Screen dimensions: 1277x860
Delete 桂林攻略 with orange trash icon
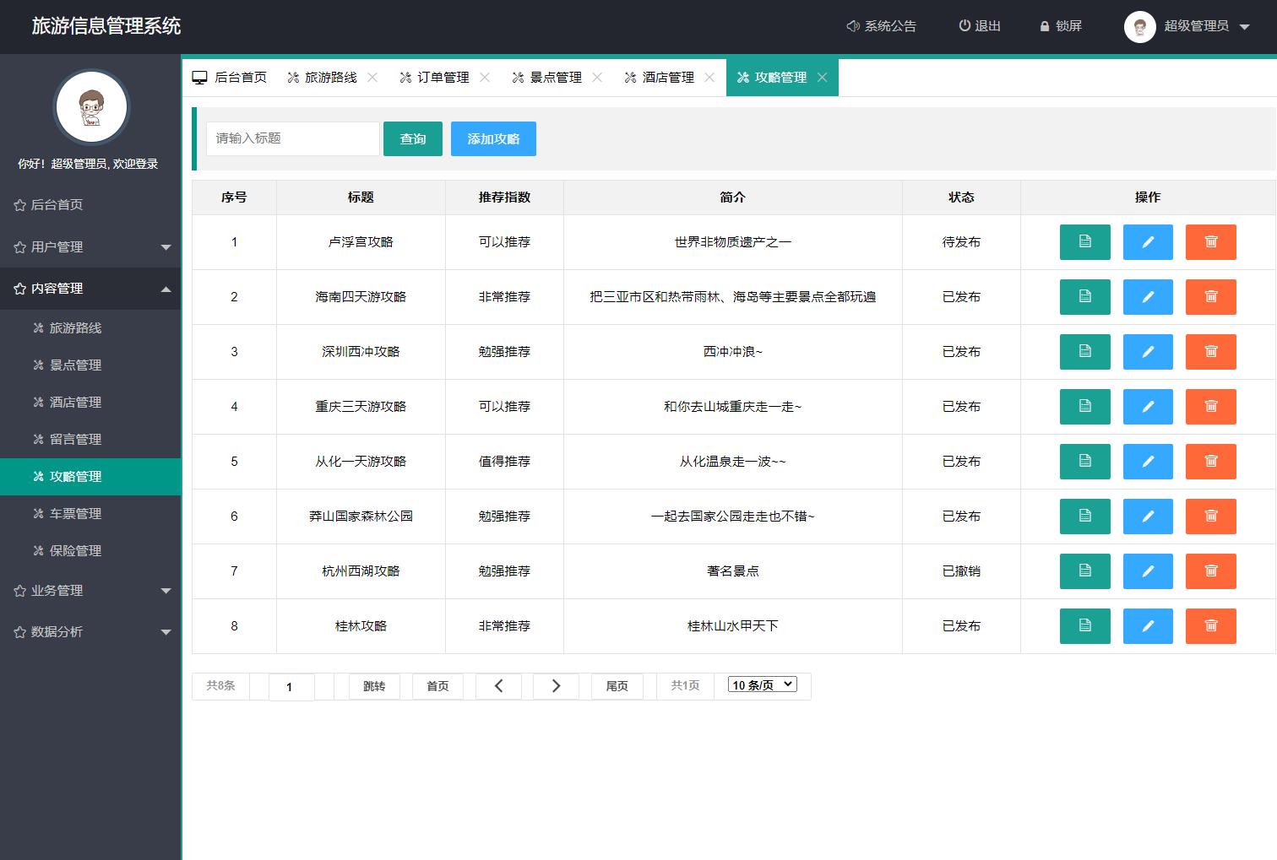pyautogui.click(x=1211, y=626)
